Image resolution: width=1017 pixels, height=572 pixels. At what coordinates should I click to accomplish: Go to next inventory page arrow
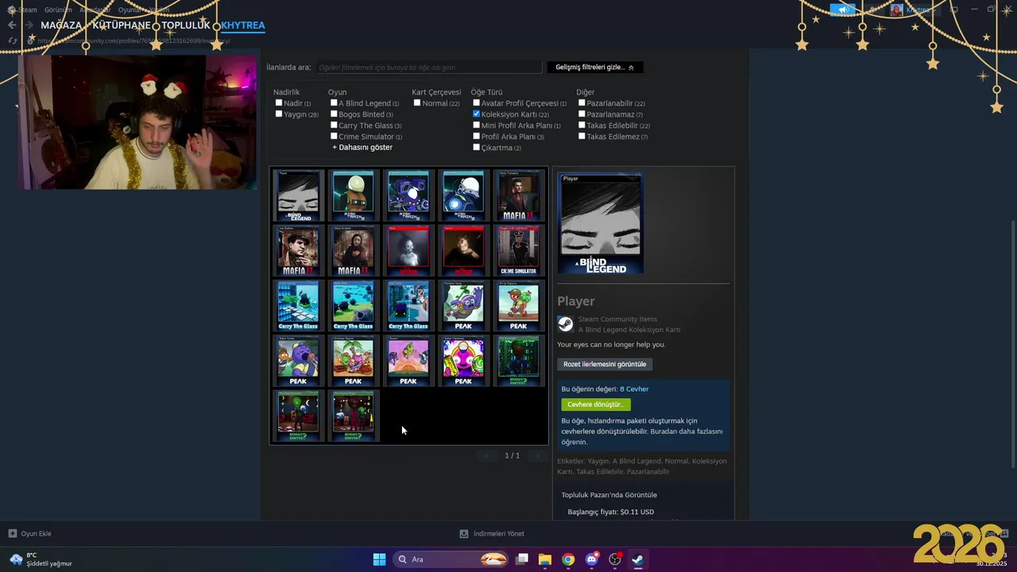click(538, 455)
